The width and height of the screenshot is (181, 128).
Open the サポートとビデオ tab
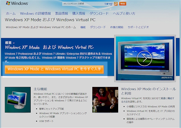point(138,27)
